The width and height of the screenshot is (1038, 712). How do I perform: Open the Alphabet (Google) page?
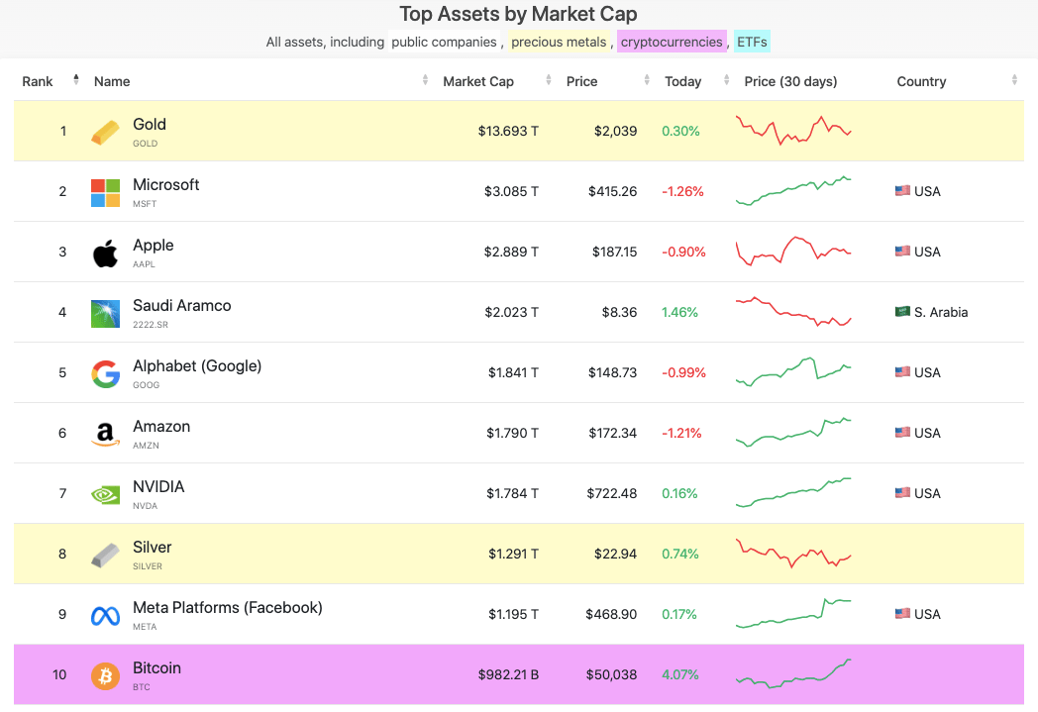coord(197,366)
